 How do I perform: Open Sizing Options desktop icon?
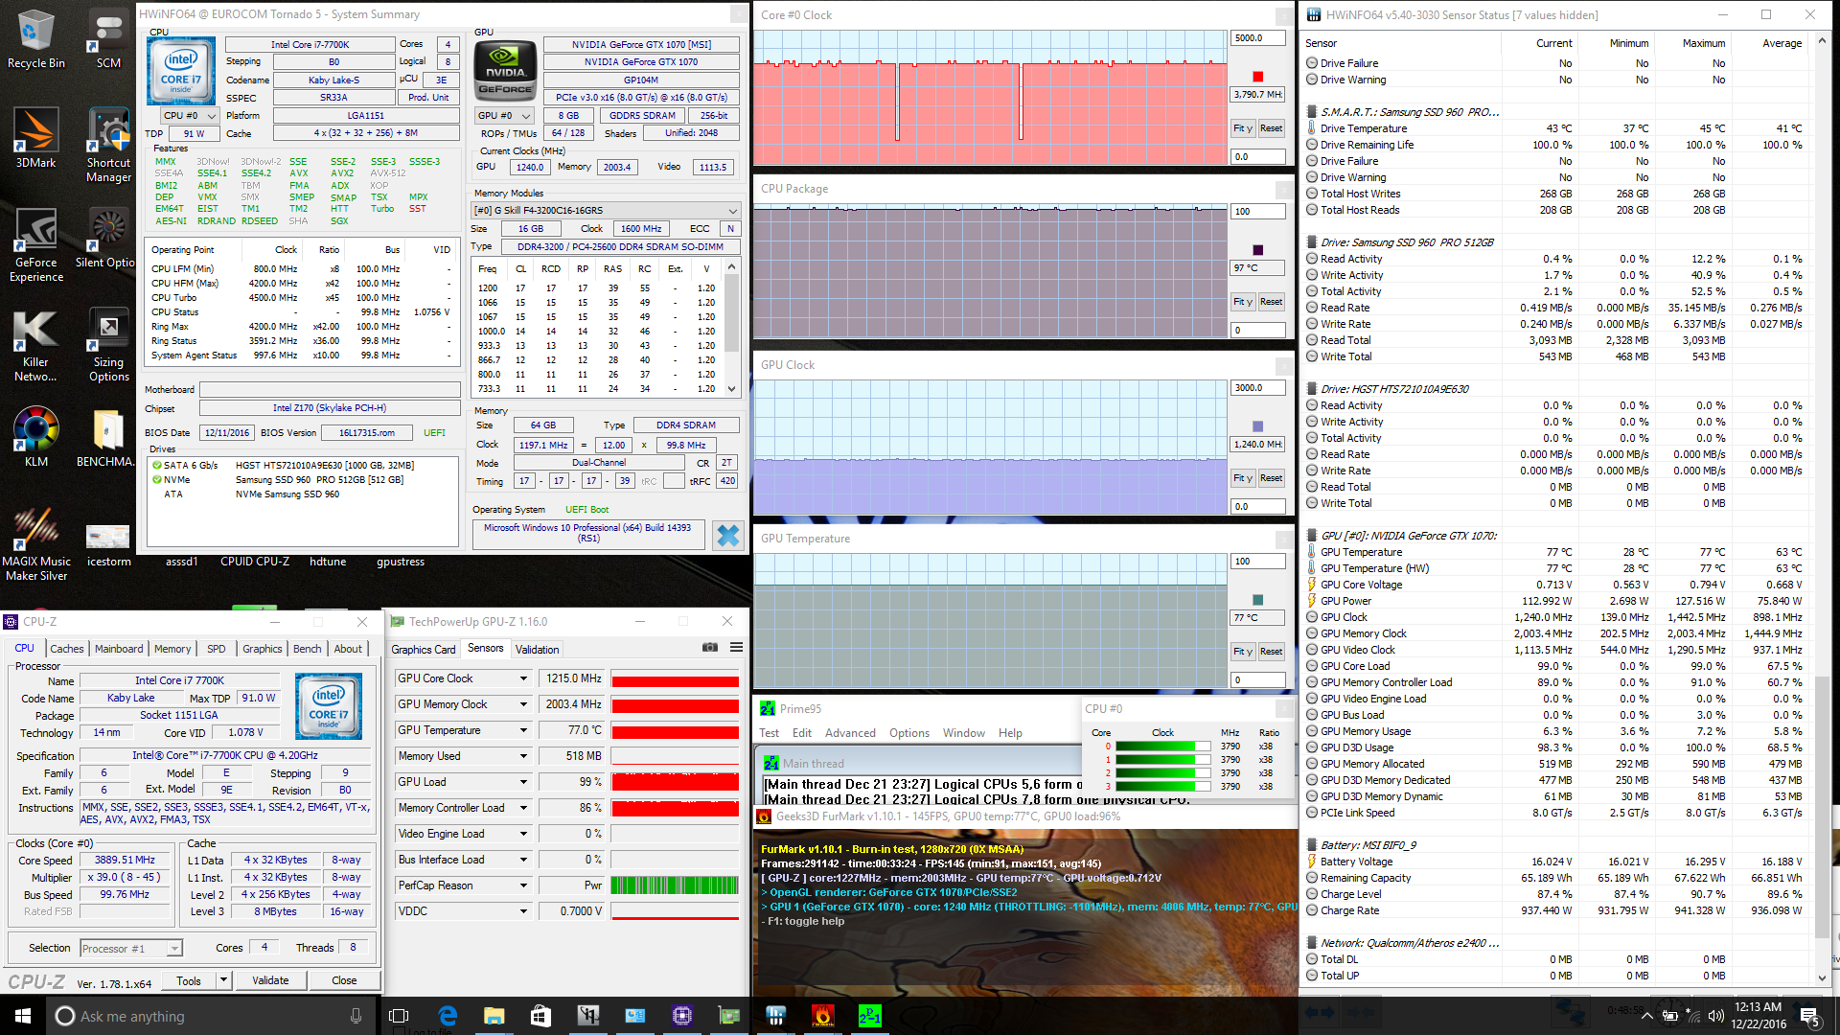click(x=108, y=345)
